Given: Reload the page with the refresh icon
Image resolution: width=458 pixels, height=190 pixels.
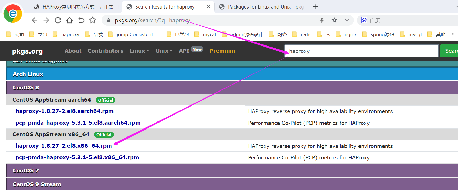Looking at the screenshot, I should [58, 20].
